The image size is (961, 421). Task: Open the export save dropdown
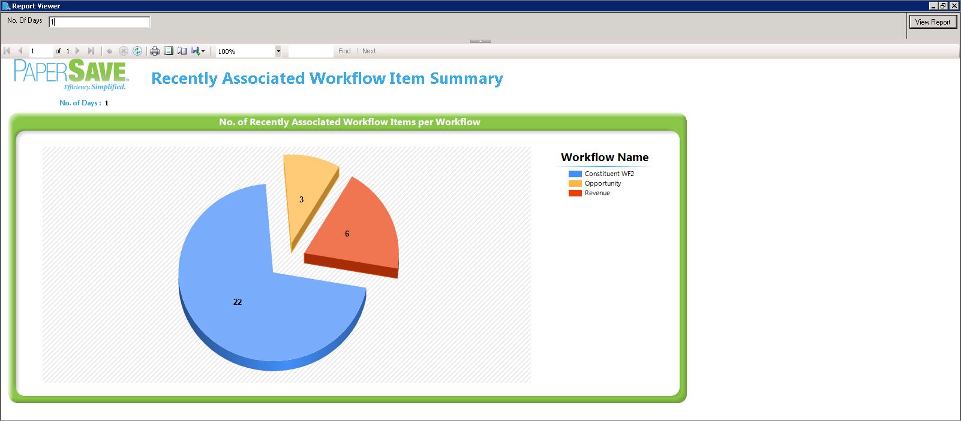pyautogui.click(x=198, y=51)
